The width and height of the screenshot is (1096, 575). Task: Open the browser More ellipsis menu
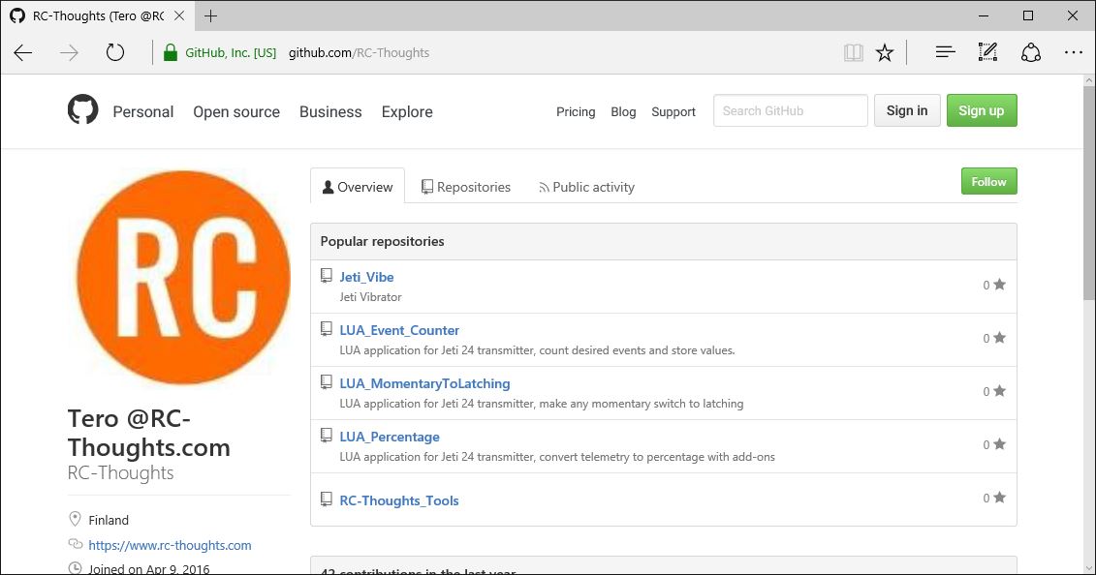1073,52
